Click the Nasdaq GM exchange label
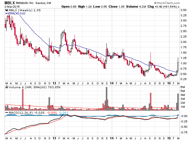192x141 pixels. [43, 3]
